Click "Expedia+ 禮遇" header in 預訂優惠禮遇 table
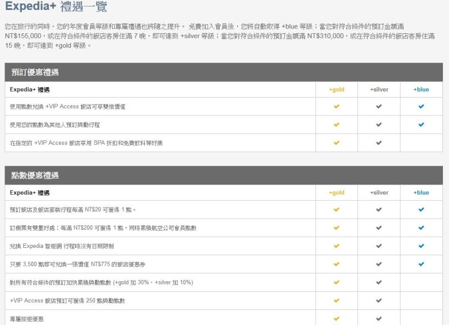This screenshot has width=449, height=325. 29,89
